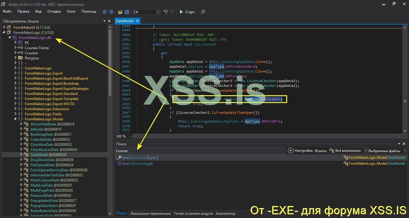Select the Поиск tab at bottom
Viewport: 409px width, 218px height.
coord(122,214)
